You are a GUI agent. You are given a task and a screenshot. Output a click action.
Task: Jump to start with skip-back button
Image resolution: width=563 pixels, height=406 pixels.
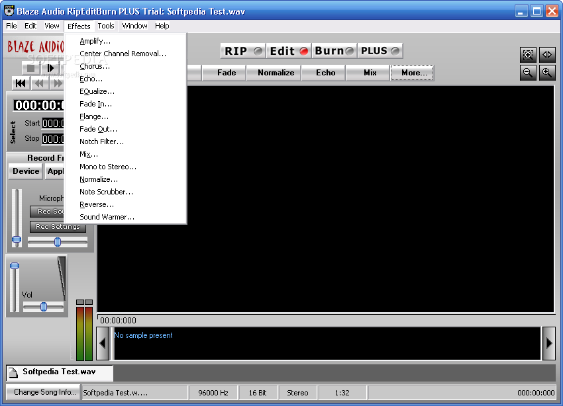coord(21,83)
